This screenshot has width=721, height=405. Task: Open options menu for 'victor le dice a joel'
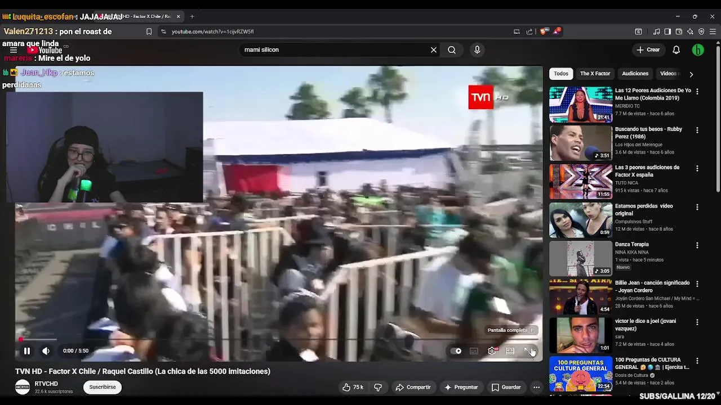pyautogui.click(x=697, y=322)
